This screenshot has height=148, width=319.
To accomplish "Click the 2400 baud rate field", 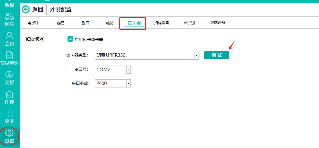I will [x=113, y=83].
